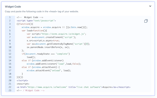Image resolution: width=157 pixels, height=98 pixels.
Task: Click the window.acquire assignment line
Action: (x=54, y=27)
